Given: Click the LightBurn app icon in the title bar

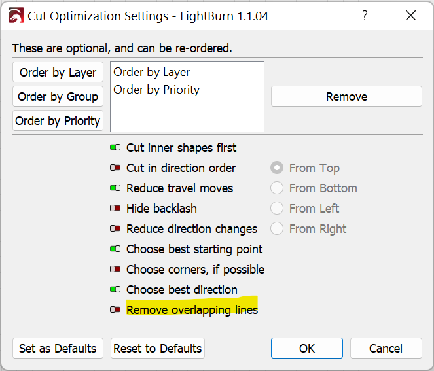Looking at the screenshot, I should tap(16, 16).
